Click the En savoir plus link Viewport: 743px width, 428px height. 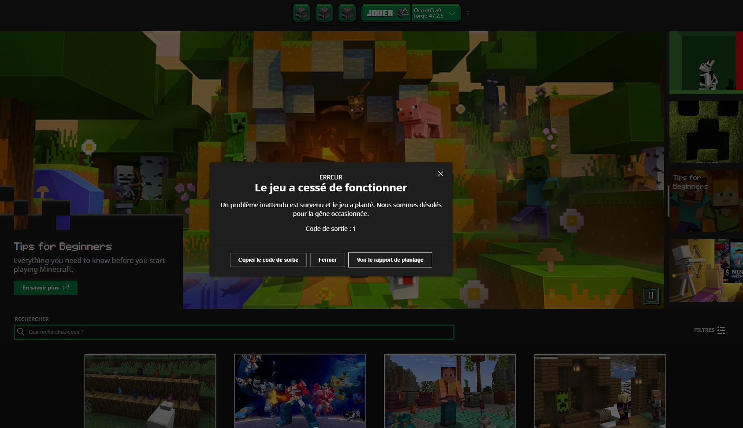[x=45, y=288]
